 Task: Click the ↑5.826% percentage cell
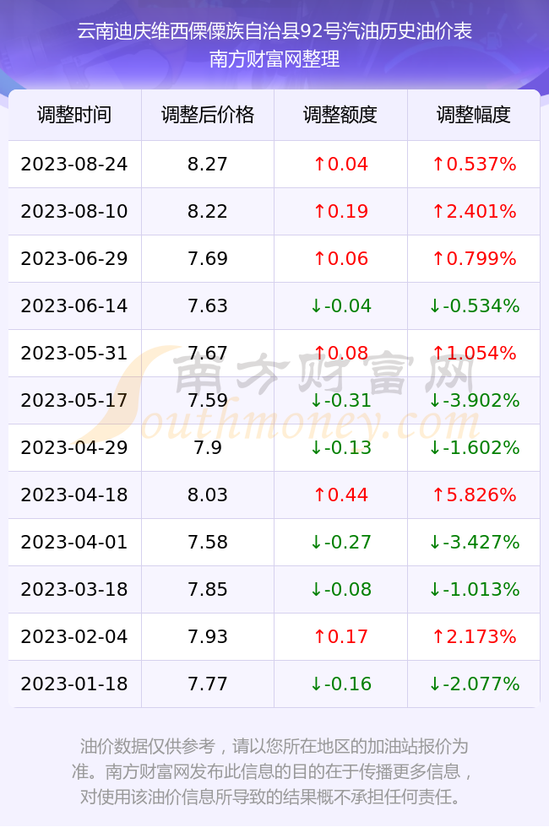[x=474, y=495]
